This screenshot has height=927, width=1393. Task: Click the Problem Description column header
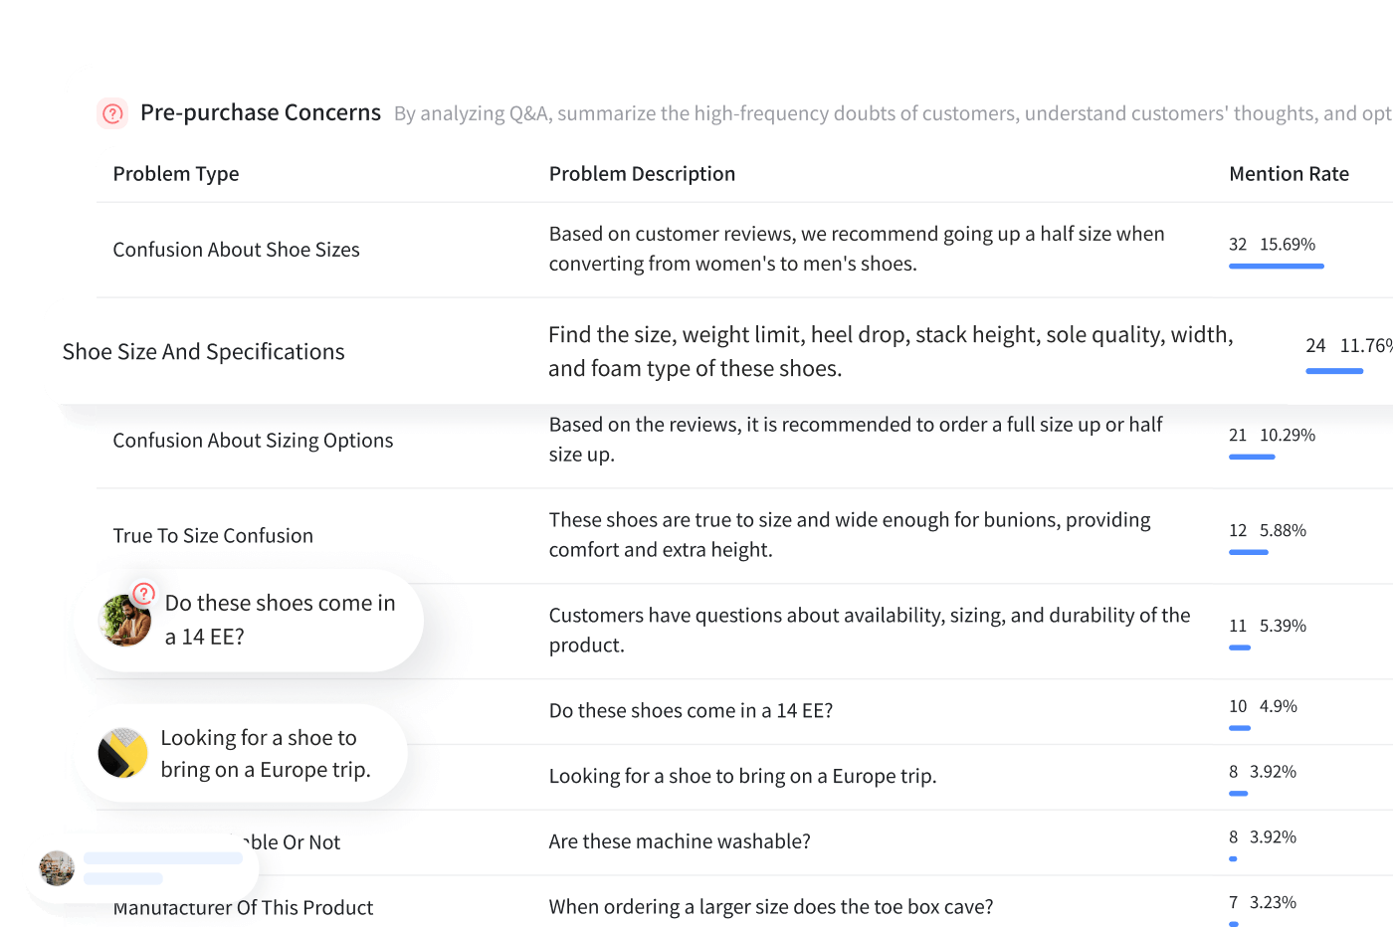pos(642,174)
